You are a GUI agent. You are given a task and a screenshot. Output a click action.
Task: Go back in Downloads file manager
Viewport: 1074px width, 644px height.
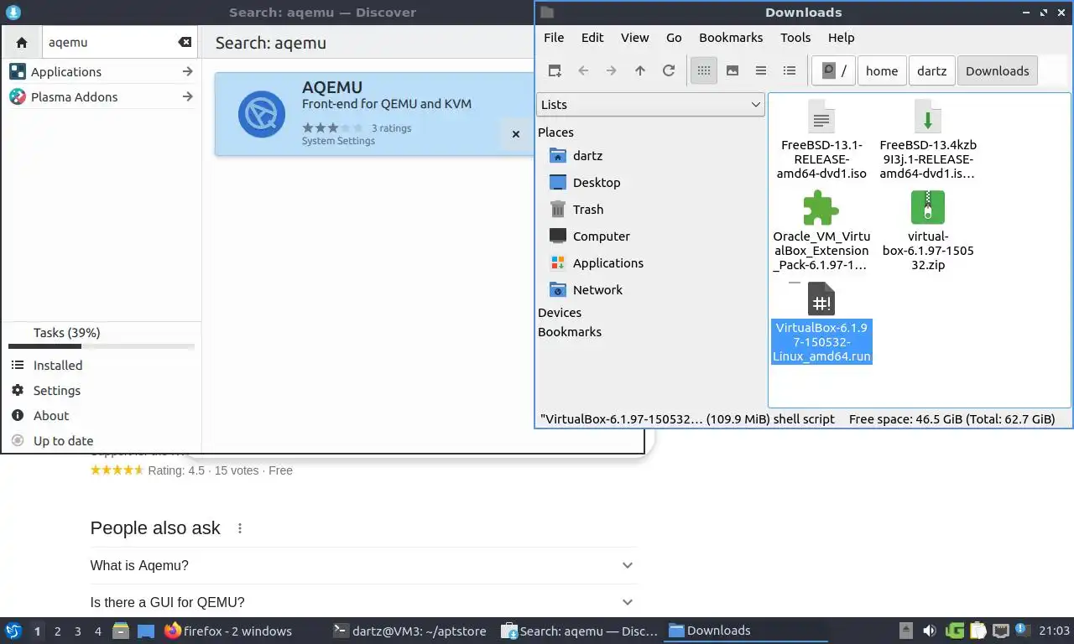(x=583, y=71)
